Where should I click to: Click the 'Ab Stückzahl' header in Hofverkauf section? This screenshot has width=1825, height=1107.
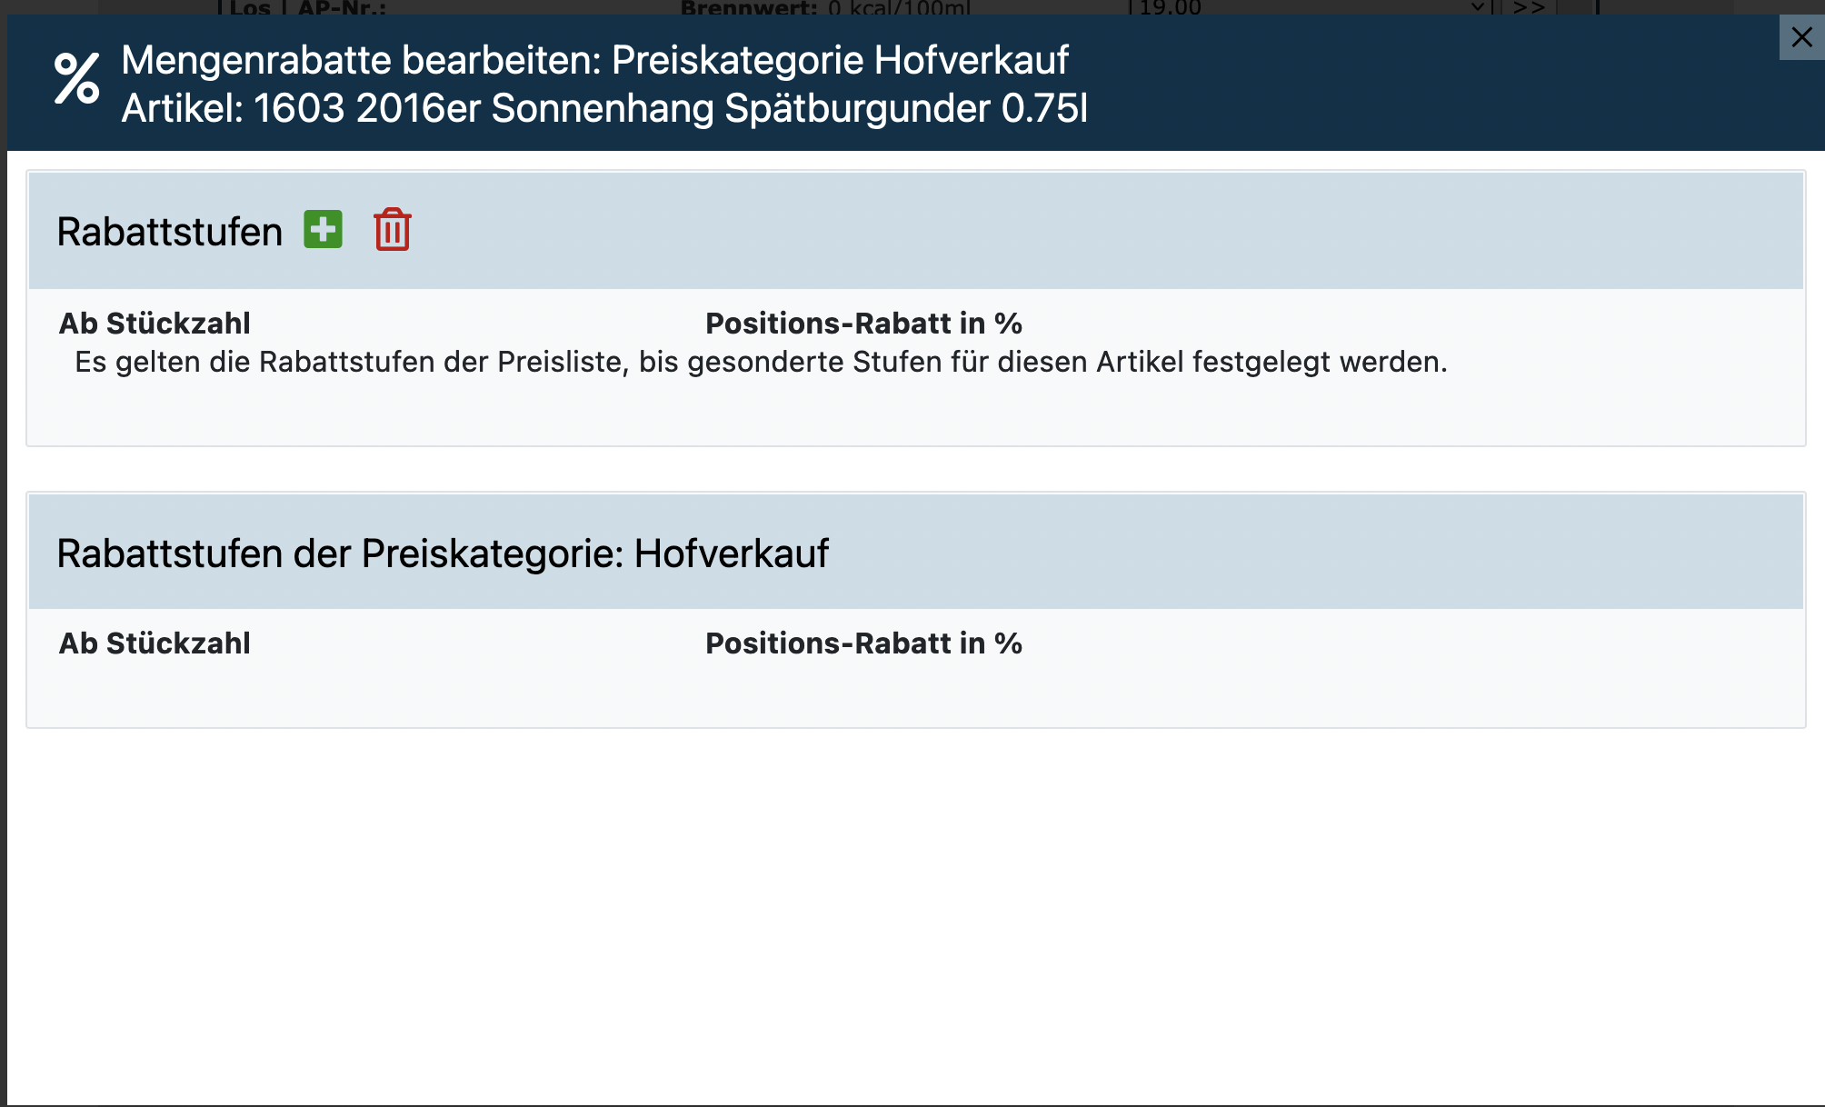pyautogui.click(x=155, y=643)
